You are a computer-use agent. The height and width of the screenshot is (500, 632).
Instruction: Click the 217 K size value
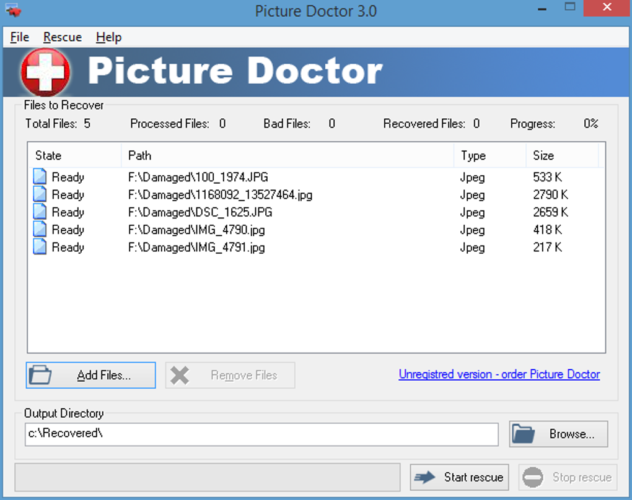tap(547, 247)
